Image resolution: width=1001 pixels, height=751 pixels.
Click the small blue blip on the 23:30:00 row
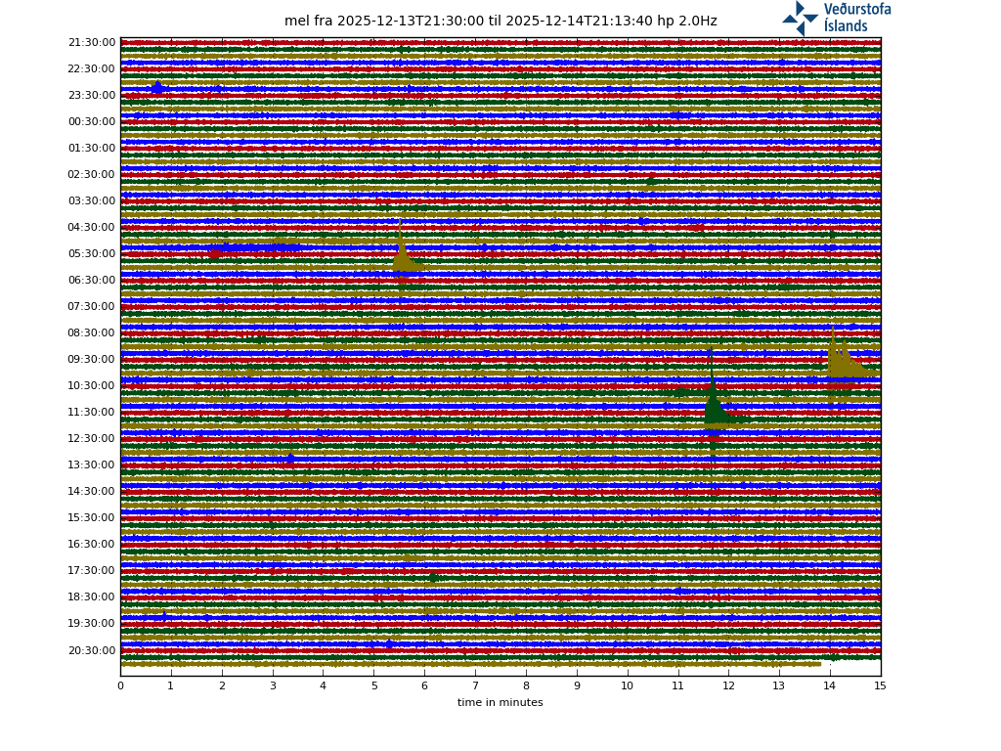click(x=157, y=88)
